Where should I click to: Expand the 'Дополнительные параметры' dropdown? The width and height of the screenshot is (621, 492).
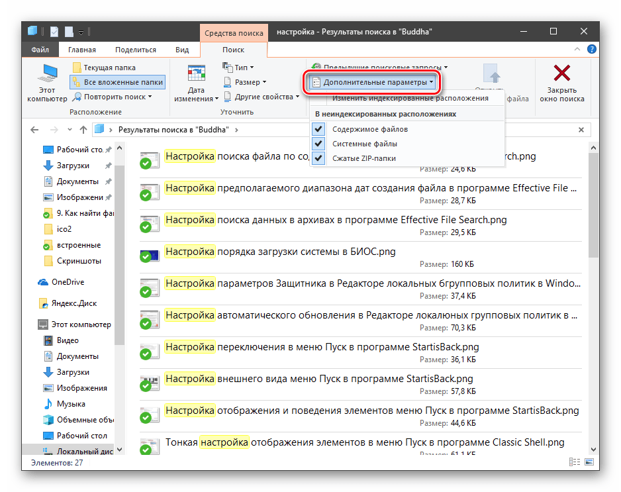tap(374, 82)
